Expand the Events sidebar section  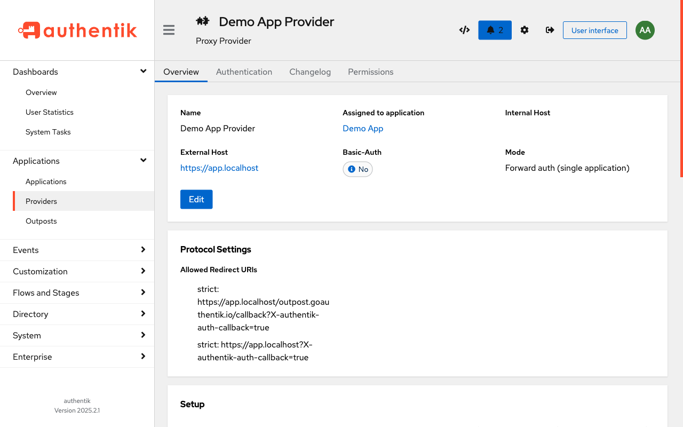[x=77, y=250]
